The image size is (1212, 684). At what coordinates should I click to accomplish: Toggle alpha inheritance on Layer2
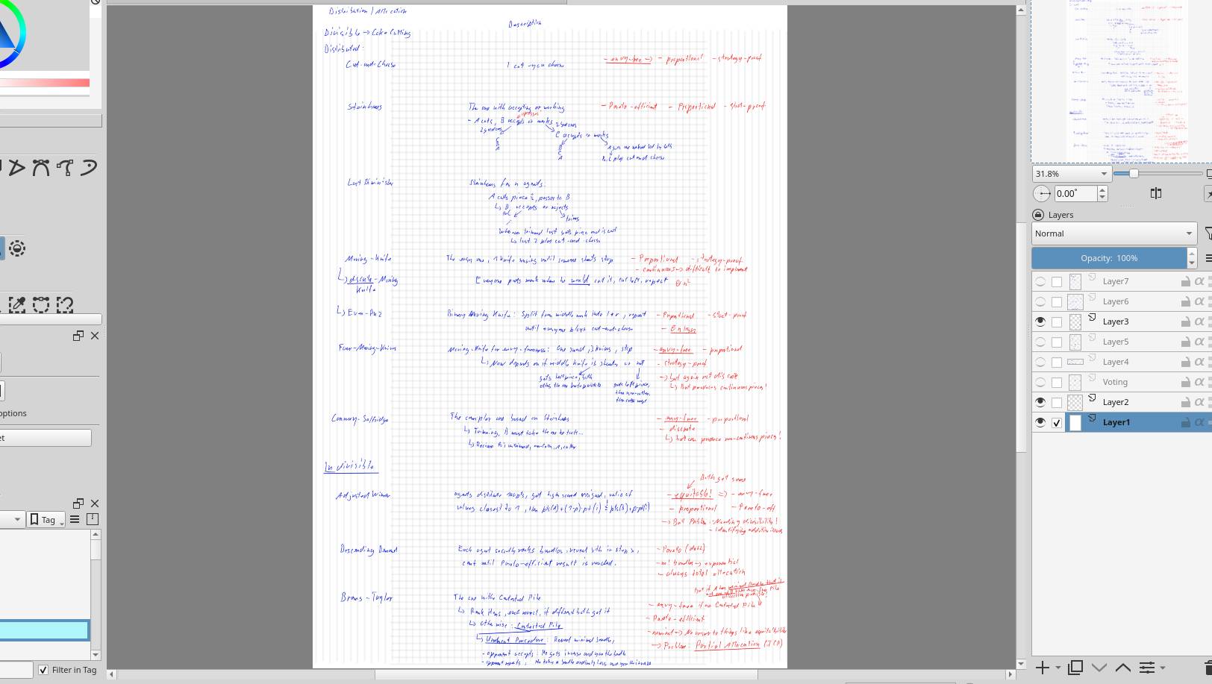(1199, 402)
